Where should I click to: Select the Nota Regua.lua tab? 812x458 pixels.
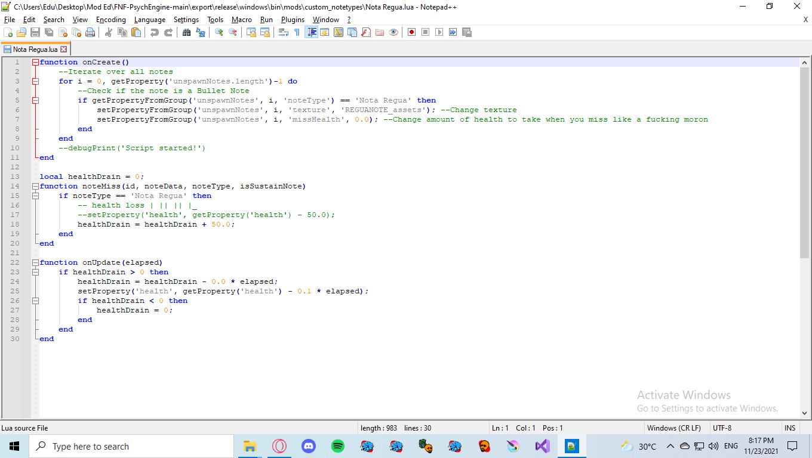click(x=32, y=49)
